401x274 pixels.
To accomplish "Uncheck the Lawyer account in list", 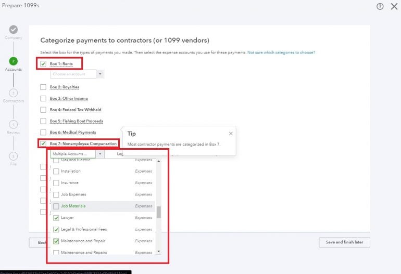I will pyautogui.click(x=56, y=218).
